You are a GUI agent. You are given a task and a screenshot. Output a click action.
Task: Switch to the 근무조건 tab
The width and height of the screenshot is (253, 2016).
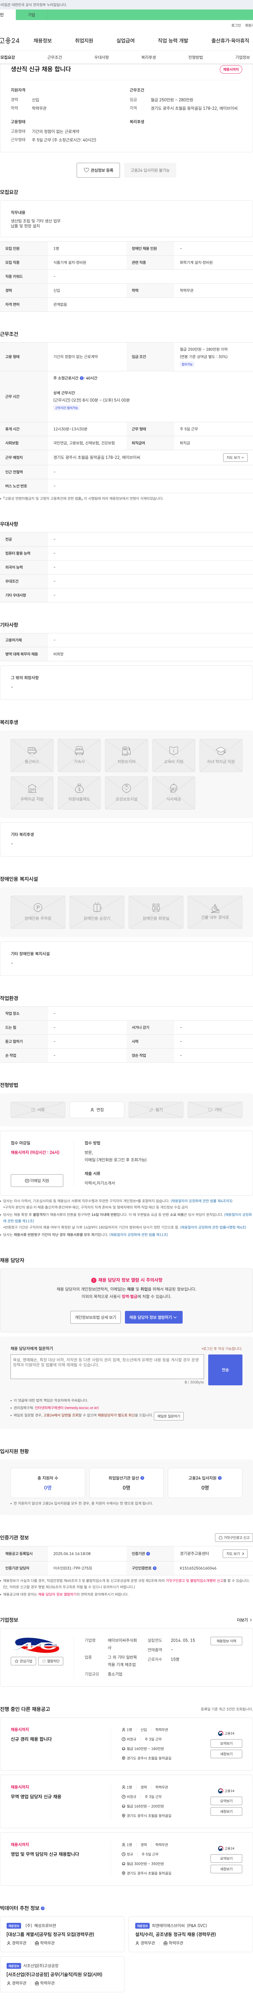coord(55,57)
